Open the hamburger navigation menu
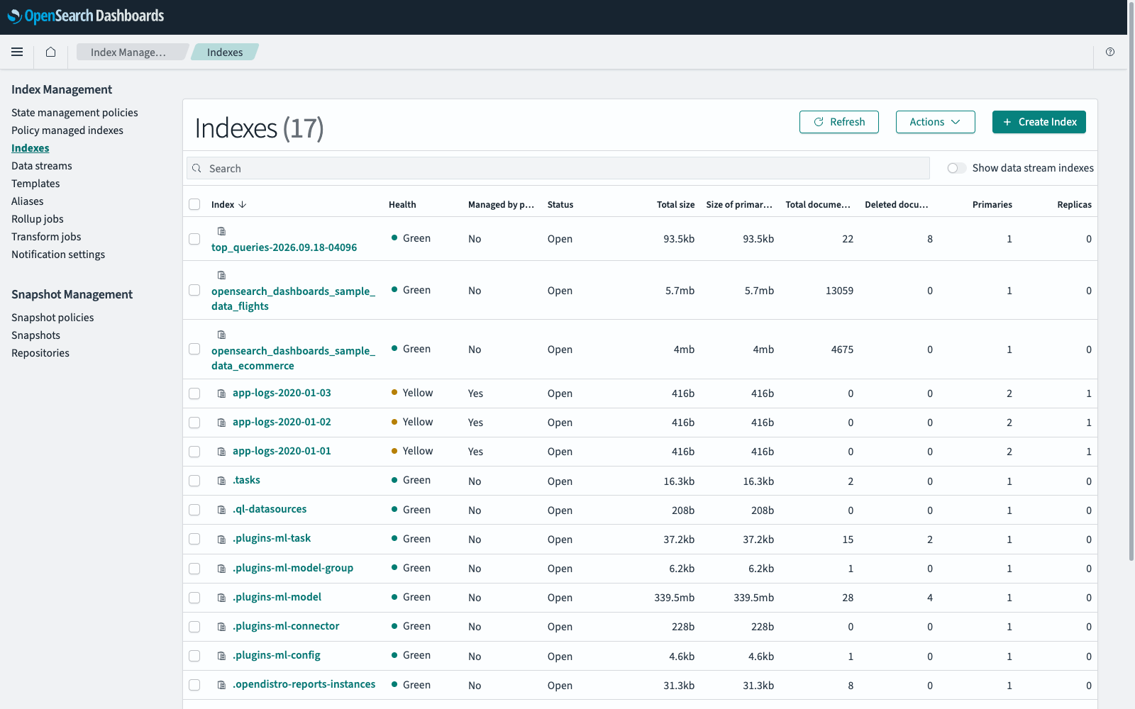The width and height of the screenshot is (1135, 709). 17,52
